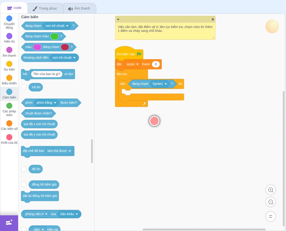Screen dimensions: 286x231
Task: Enable the đồng hồ bấm giờ checkbox
Action: [24, 184]
